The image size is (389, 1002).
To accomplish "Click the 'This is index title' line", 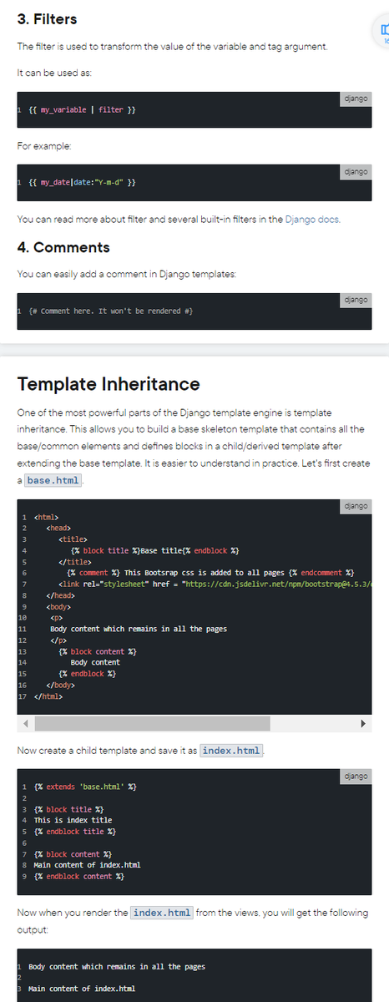I will pos(73,820).
